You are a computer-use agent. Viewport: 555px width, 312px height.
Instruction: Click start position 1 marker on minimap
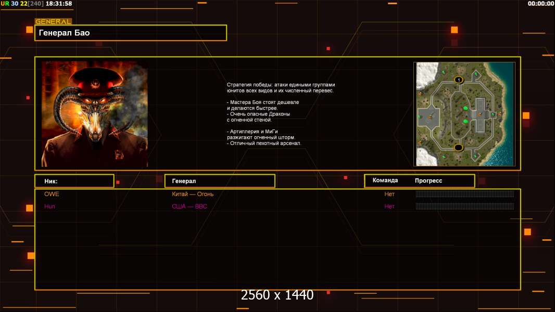[x=458, y=80]
